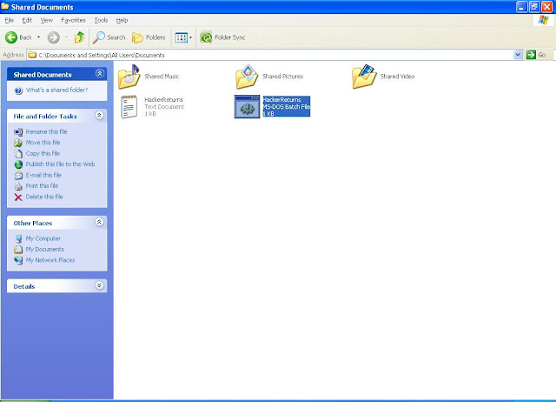Collapse the Shared Documents panel
The image size is (556, 402).
pos(100,73)
